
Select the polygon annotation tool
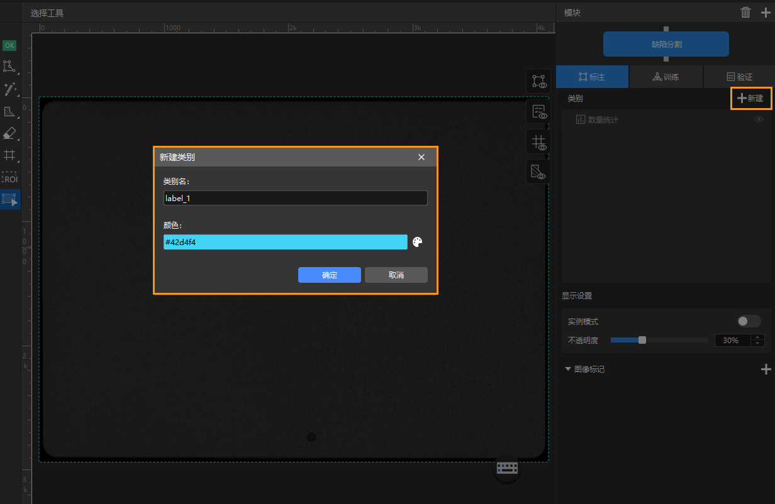pos(9,67)
